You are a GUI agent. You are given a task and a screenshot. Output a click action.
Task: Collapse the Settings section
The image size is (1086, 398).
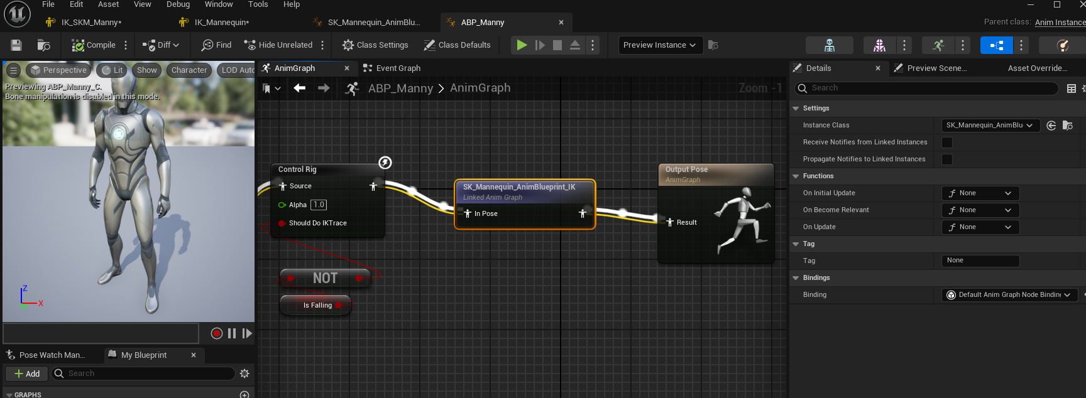pos(796,109)
